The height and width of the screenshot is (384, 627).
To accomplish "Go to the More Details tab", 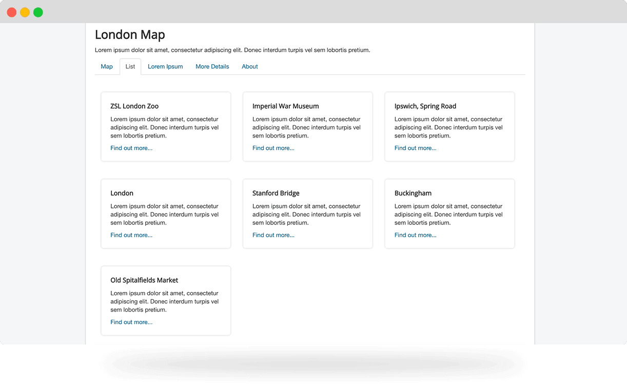I will [212, 67].
